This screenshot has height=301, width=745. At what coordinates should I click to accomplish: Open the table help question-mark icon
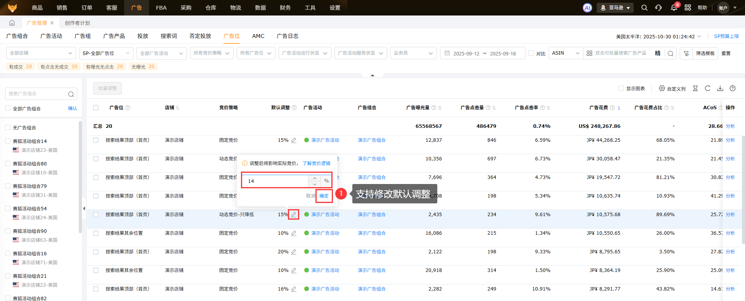[733, 88]
